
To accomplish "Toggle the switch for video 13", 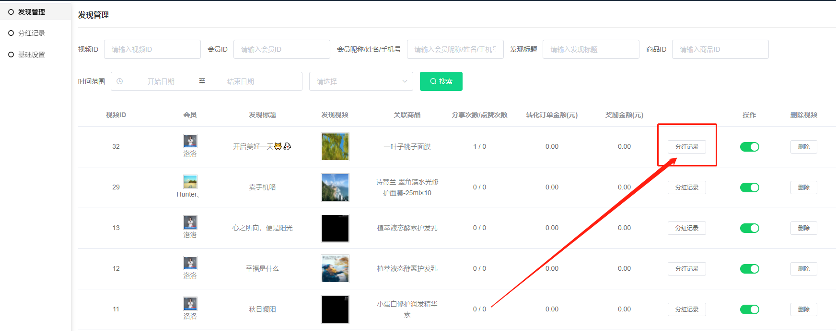I will click(750, 228).
